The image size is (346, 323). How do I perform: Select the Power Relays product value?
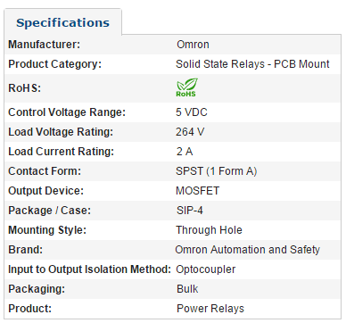coord(210,309)
